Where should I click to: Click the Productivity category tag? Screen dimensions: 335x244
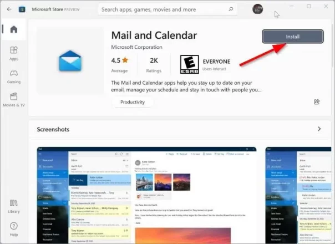tap(133, 102)
